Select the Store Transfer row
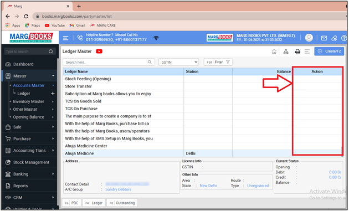The width and height of the screenshot is (349, 211). point(202,86)
